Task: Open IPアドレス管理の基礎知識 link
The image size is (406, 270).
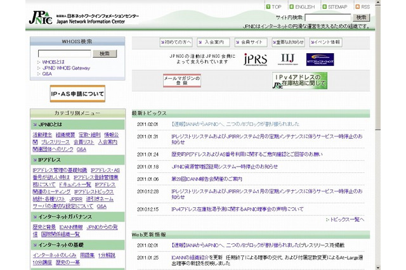Action: (60, 170)
